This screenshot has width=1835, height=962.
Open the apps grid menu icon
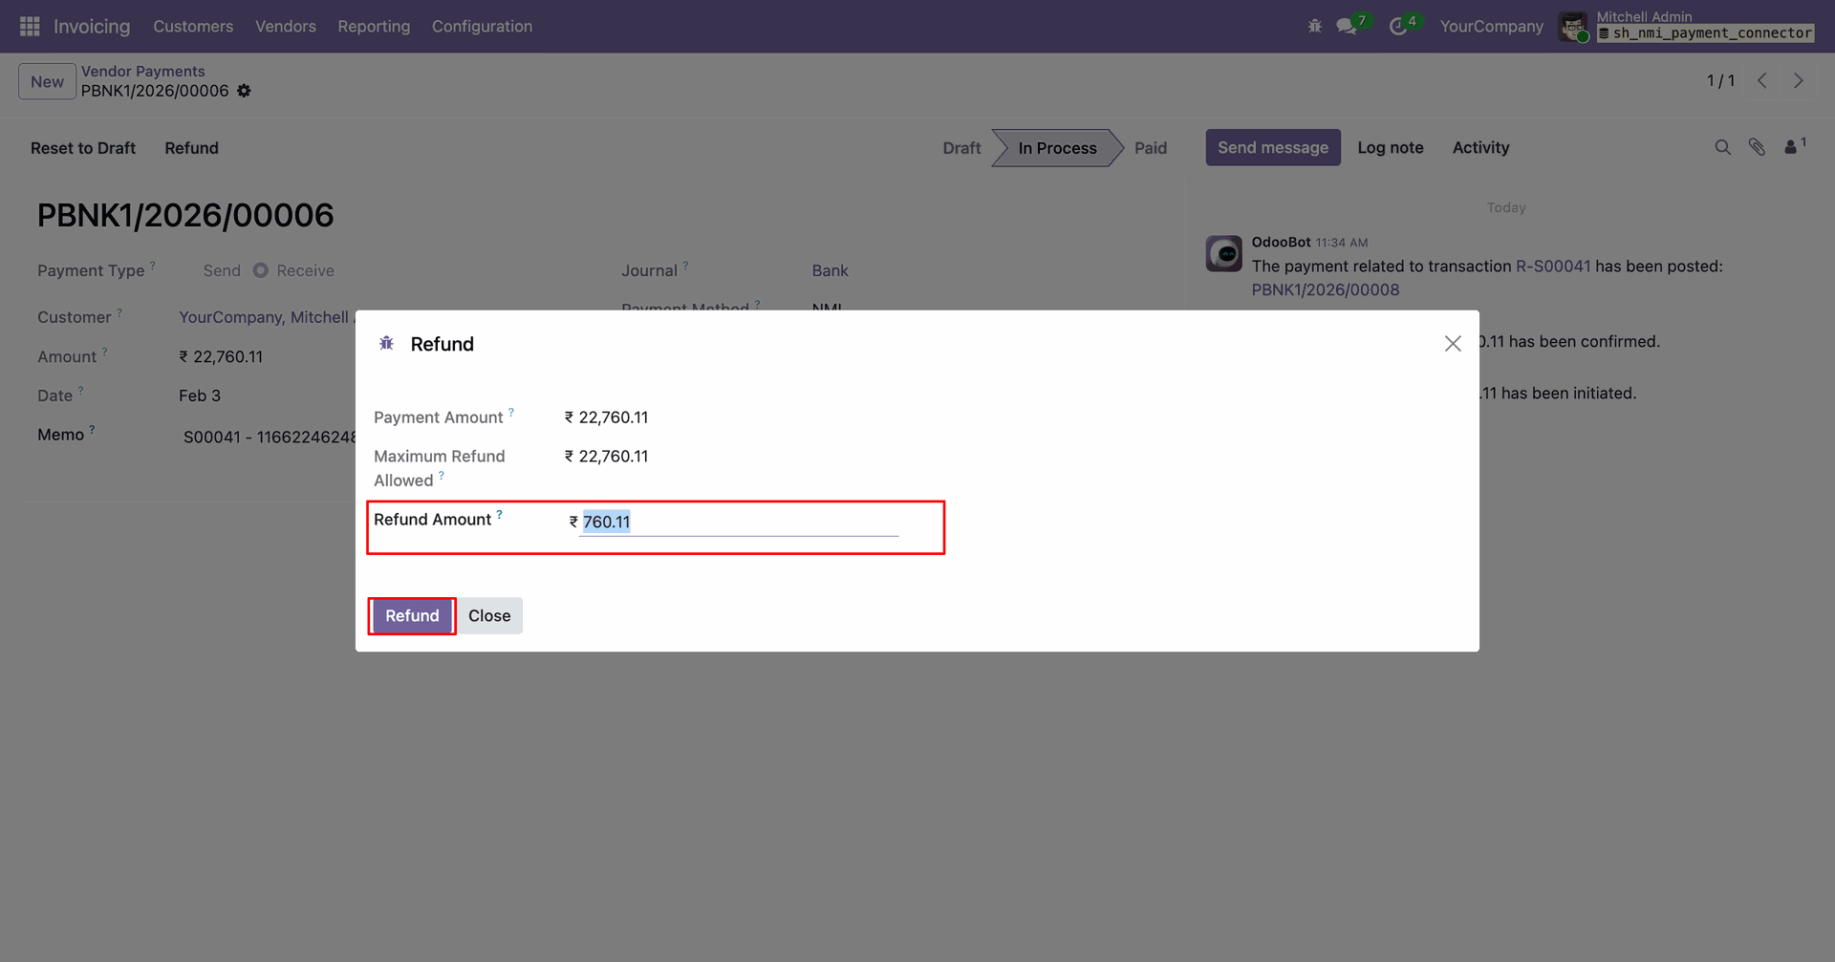coord(30,26)
